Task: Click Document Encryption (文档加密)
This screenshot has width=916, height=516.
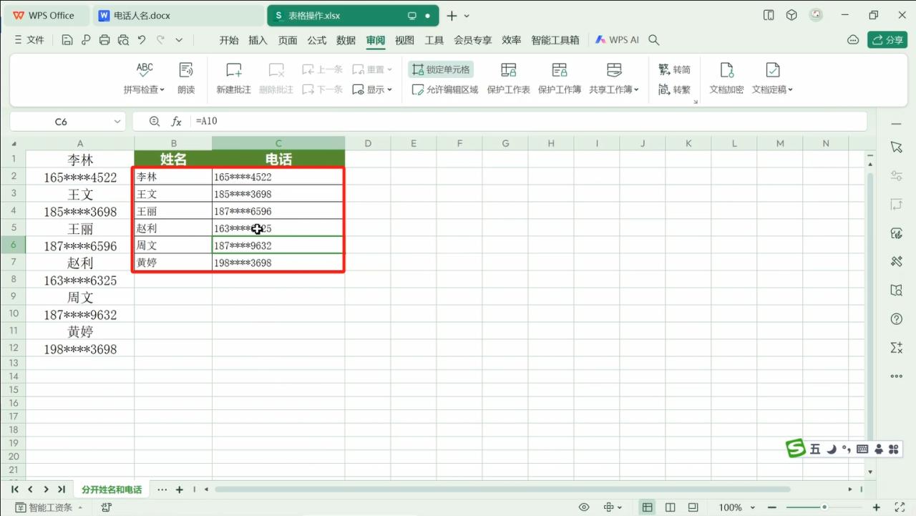Action: tap(726, 79)
